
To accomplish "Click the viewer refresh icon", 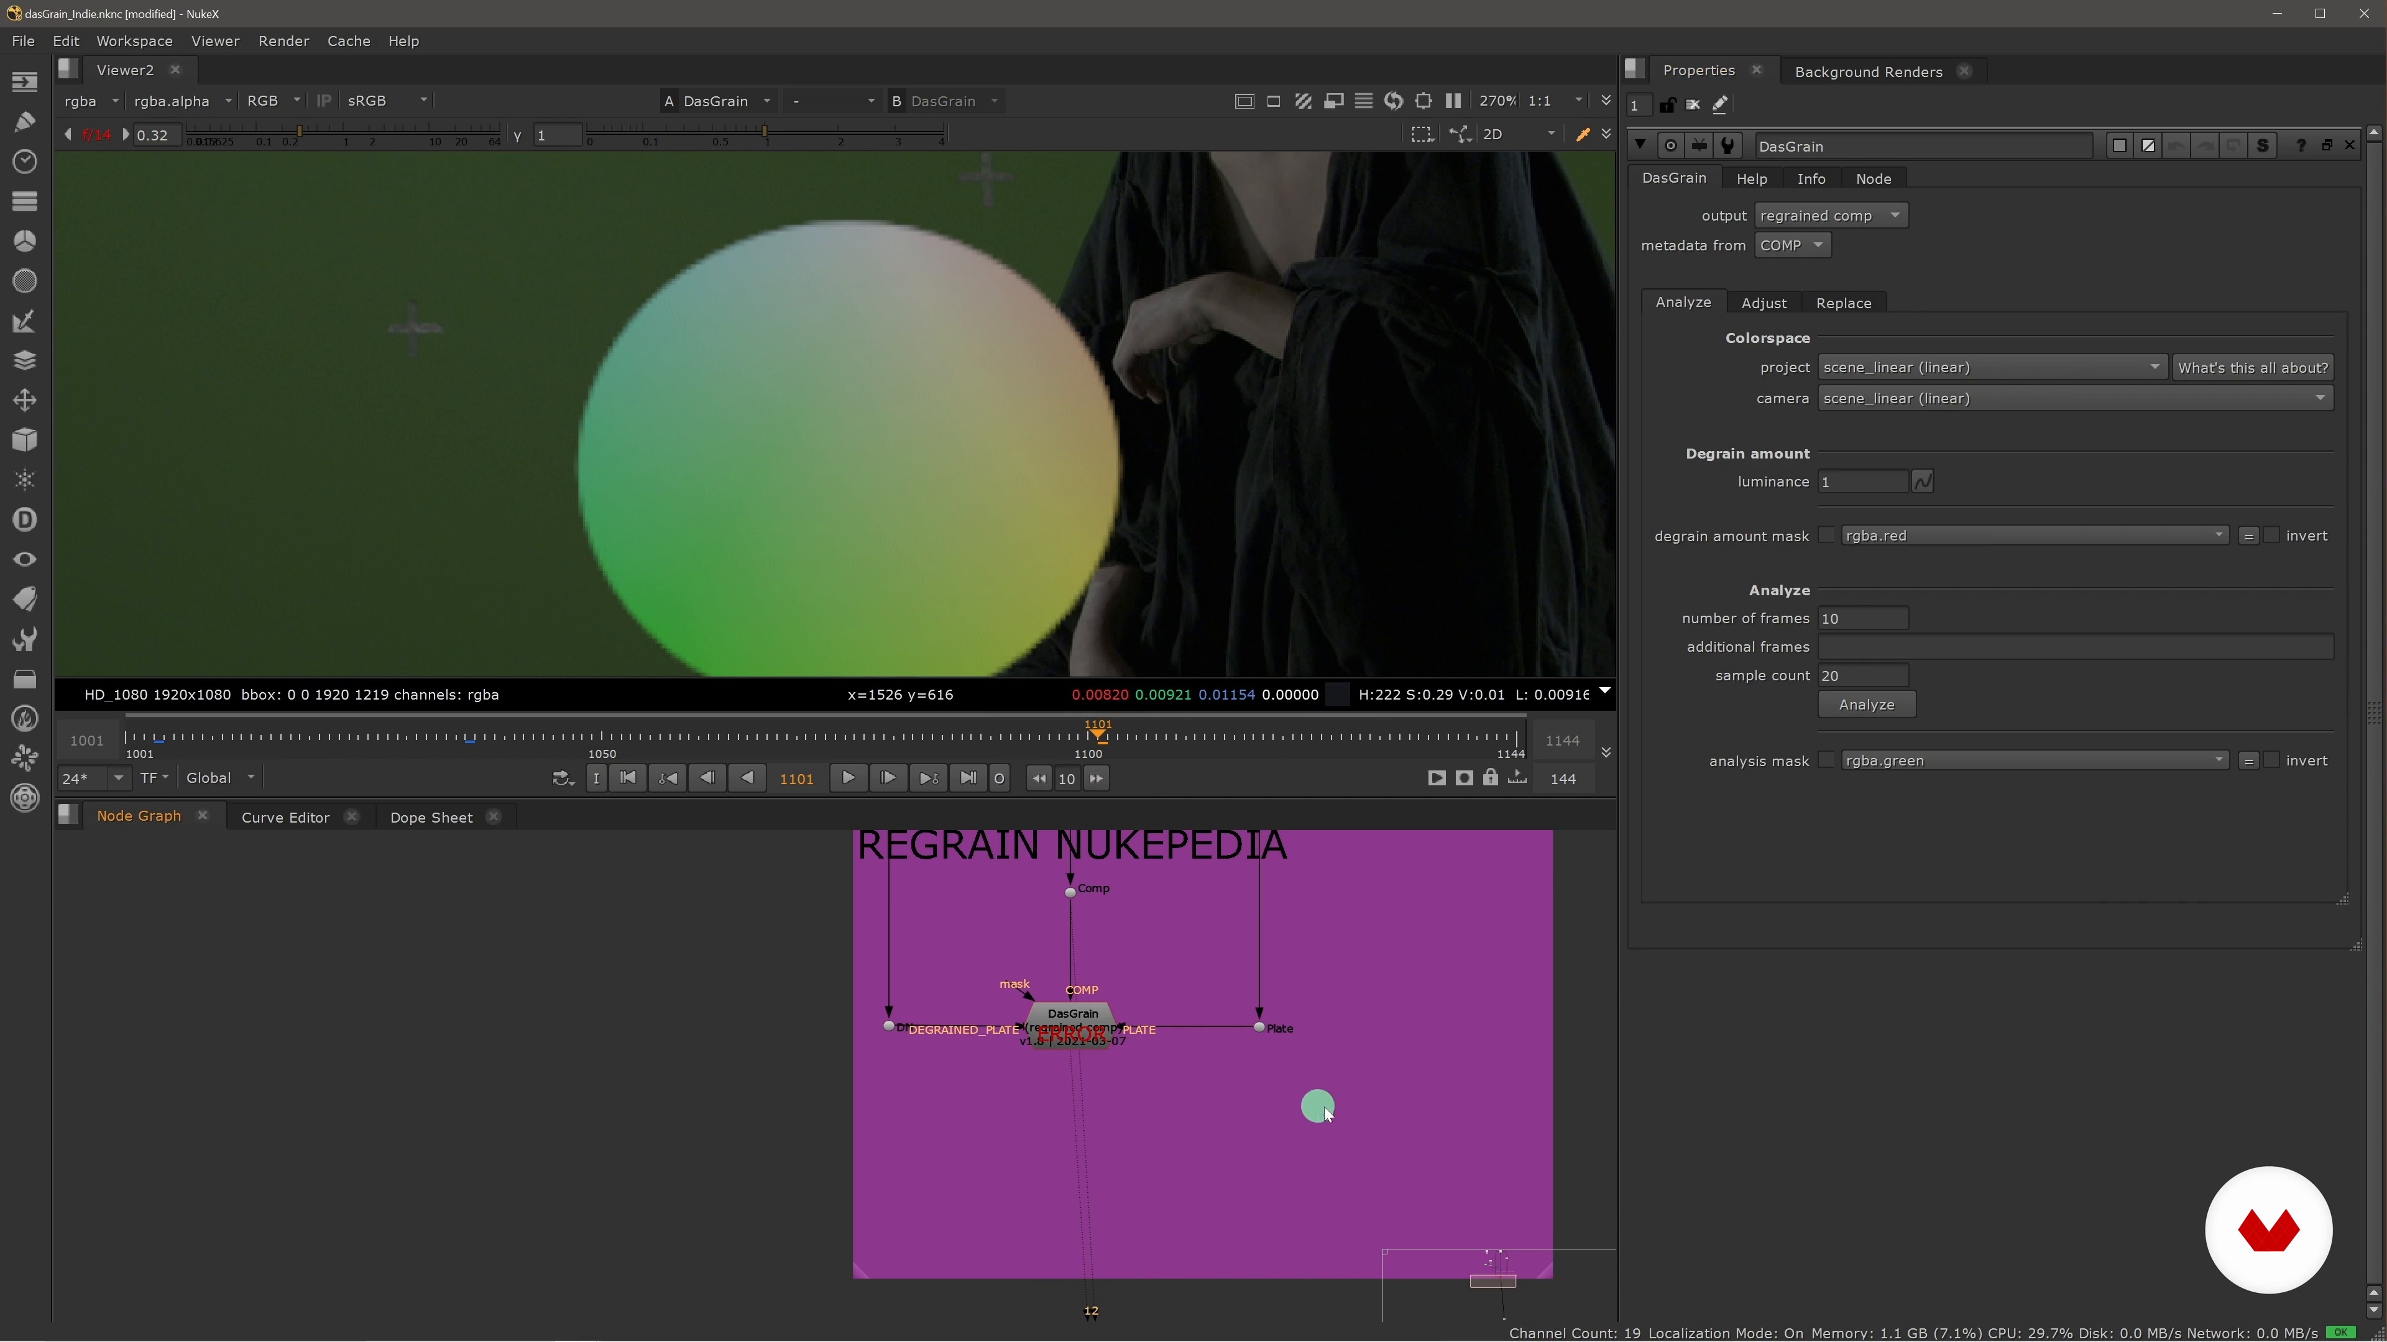I will (x=1392, y=101).
